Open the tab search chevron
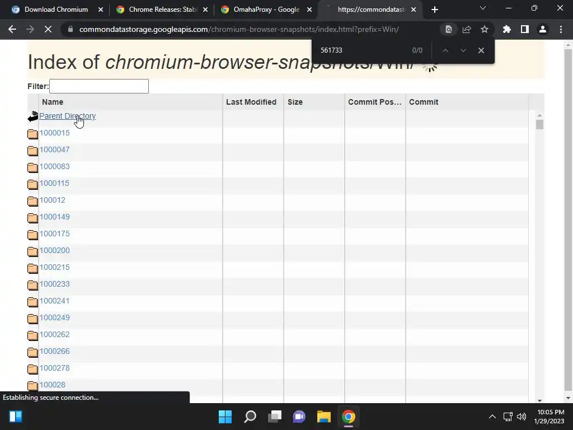This screenshot has width=573, height=430. [x=483, y=8]
